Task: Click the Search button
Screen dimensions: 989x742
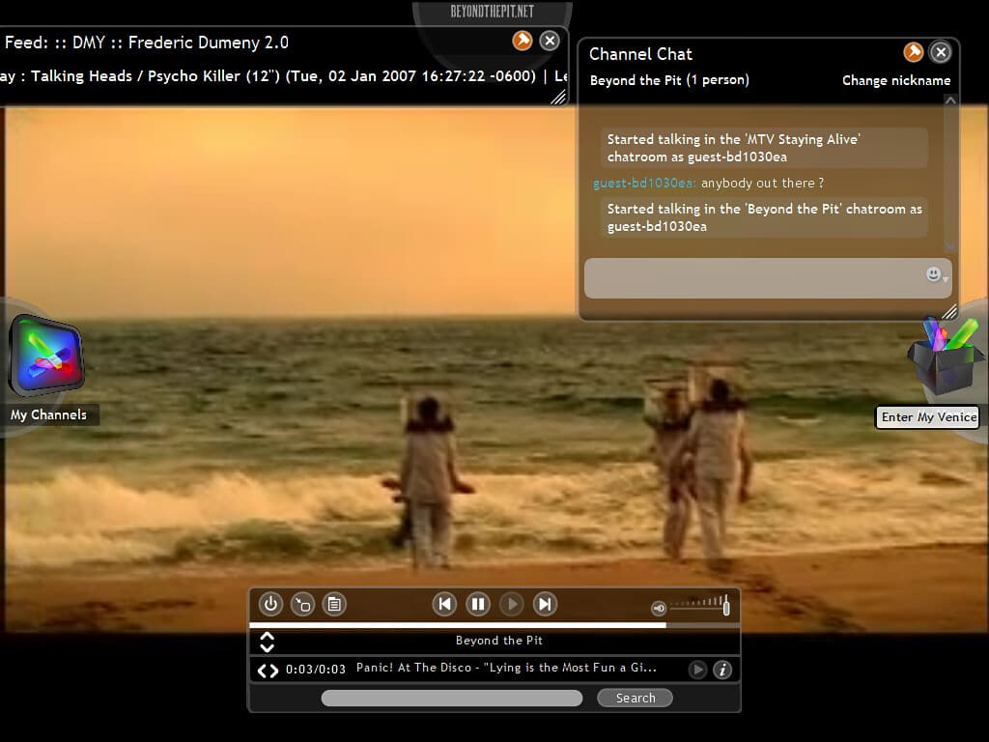Action: tap(636, 698)
